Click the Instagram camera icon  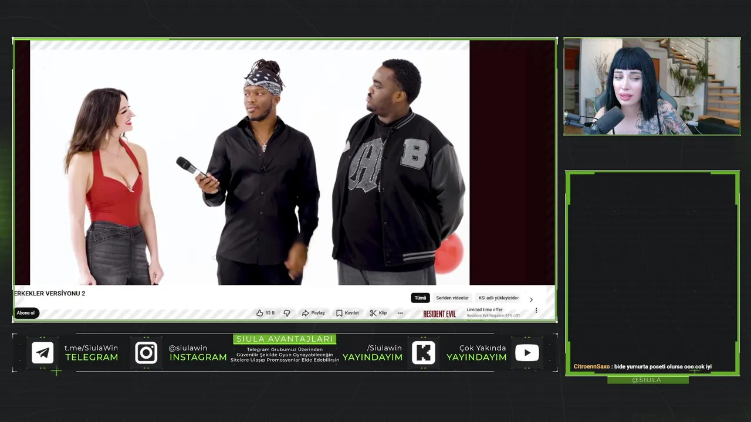[146, 353]
